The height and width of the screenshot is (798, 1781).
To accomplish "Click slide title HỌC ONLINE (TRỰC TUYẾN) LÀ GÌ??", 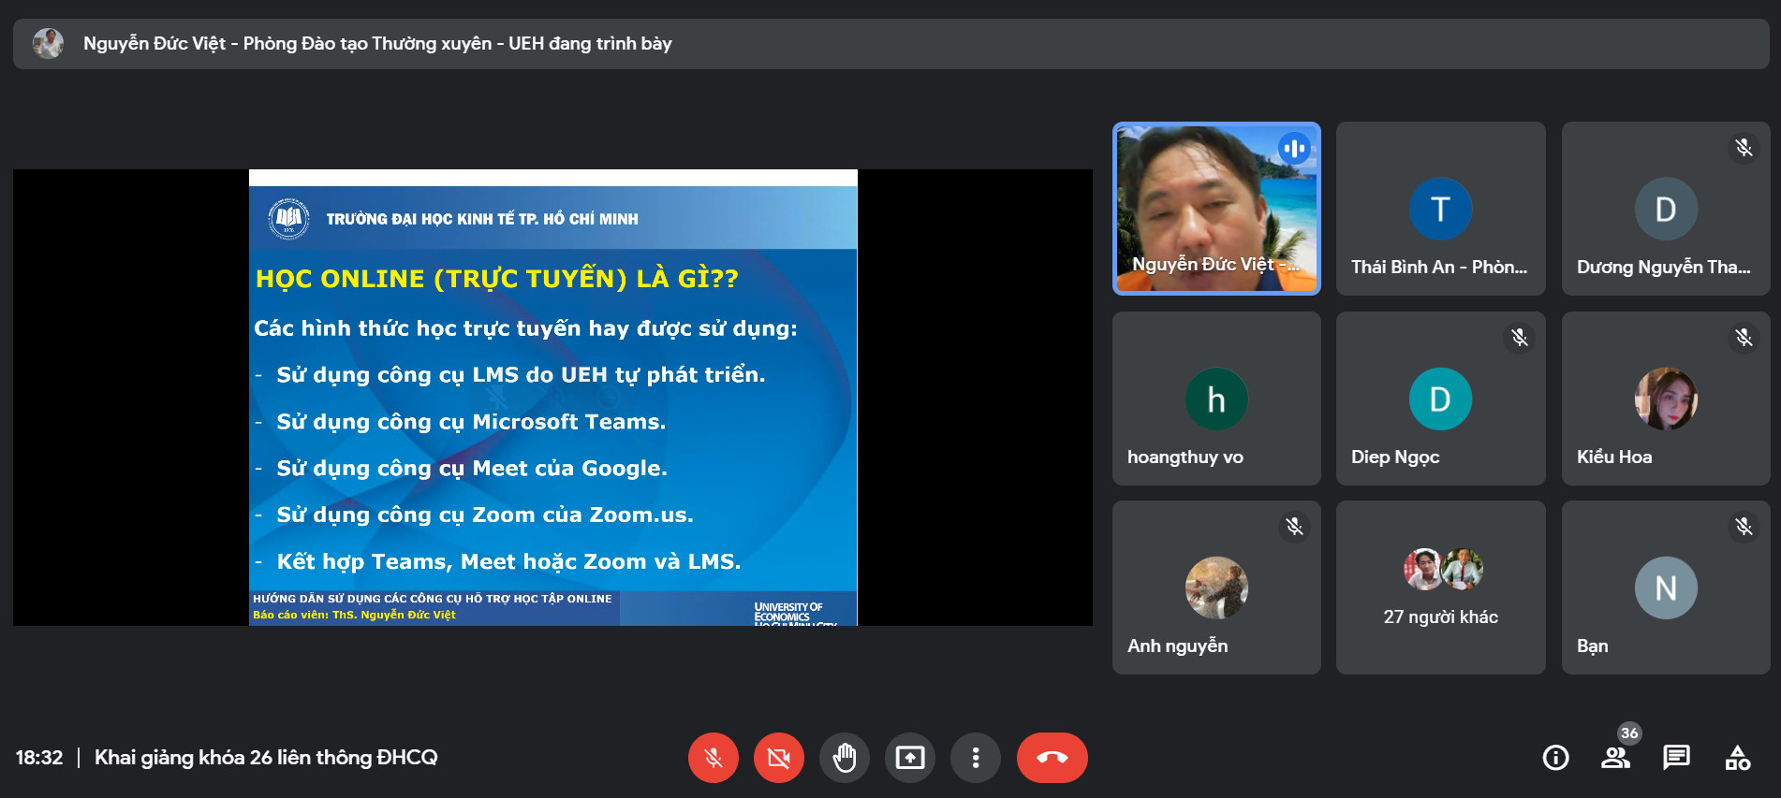I will coord(497,279).
